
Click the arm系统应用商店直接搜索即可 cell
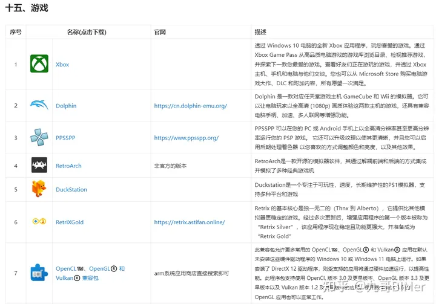click(x=191, y=273)
